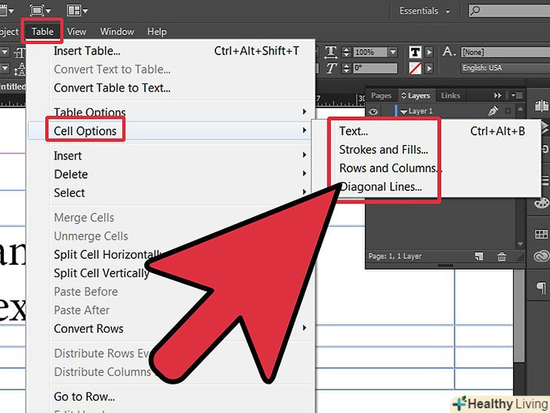Click the delete layer trash icon

click(x=502, y=257)
